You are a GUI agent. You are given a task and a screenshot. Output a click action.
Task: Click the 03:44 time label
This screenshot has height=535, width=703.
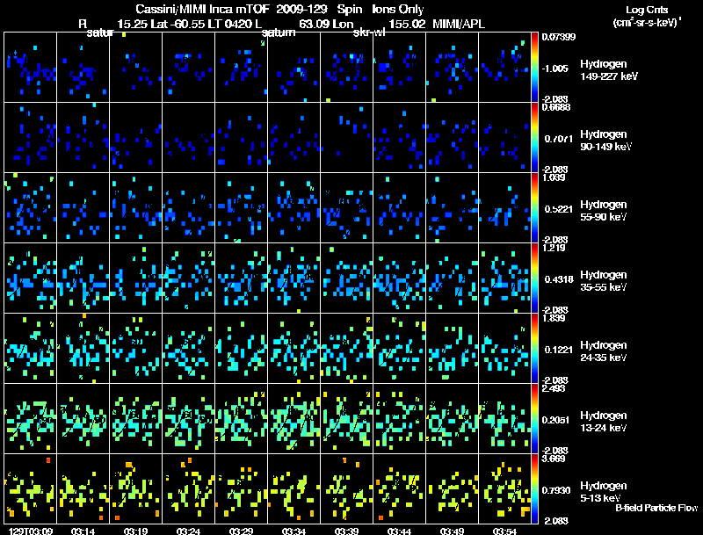point(400,530)
